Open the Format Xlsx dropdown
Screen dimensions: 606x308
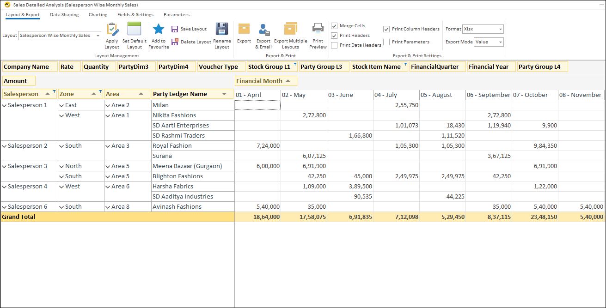500,29
